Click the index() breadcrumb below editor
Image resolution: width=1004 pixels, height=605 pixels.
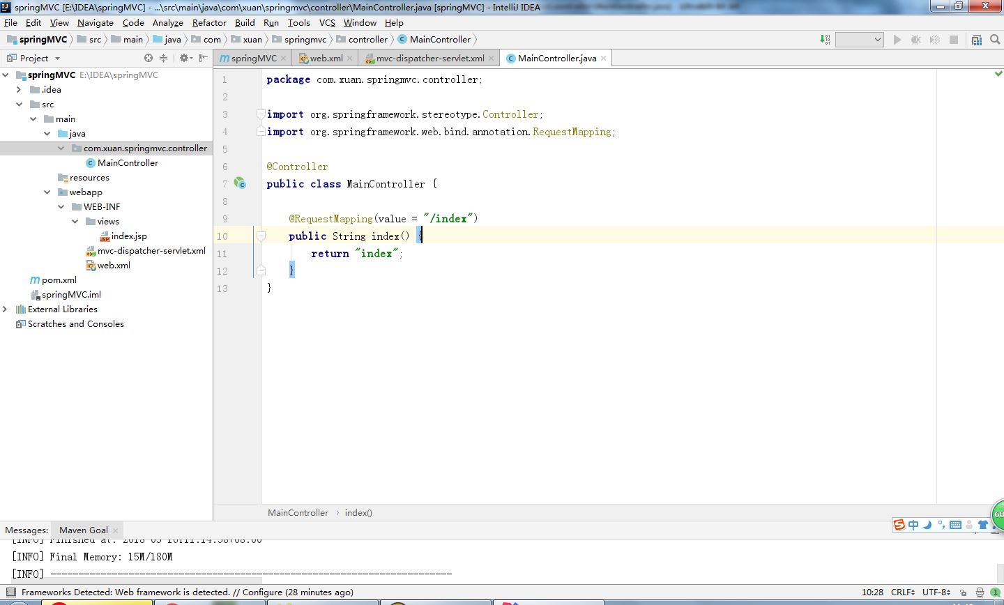[358, 512]
